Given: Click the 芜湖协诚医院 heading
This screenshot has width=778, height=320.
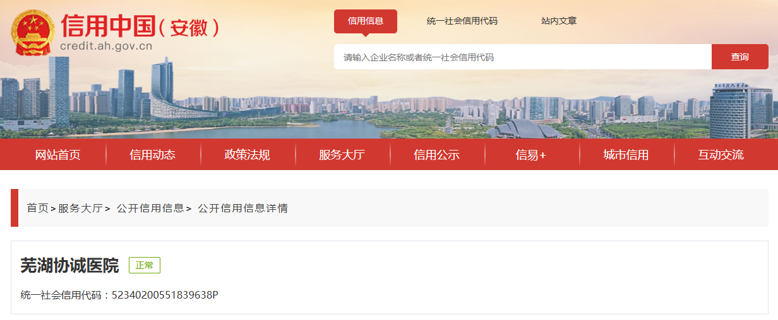Looking at the screenshot, I should click(69, 266).
